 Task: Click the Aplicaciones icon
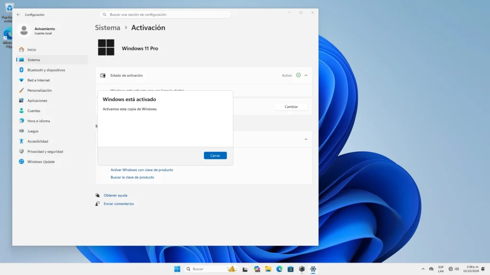21,100
